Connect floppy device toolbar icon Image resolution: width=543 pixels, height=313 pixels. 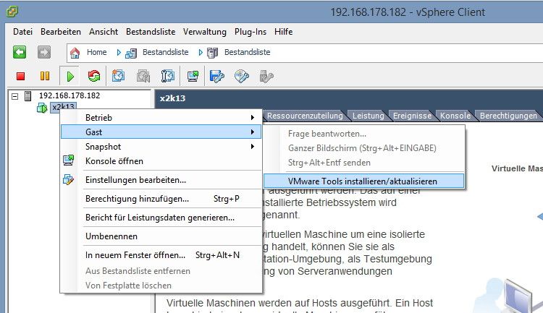tap(216, 76)
